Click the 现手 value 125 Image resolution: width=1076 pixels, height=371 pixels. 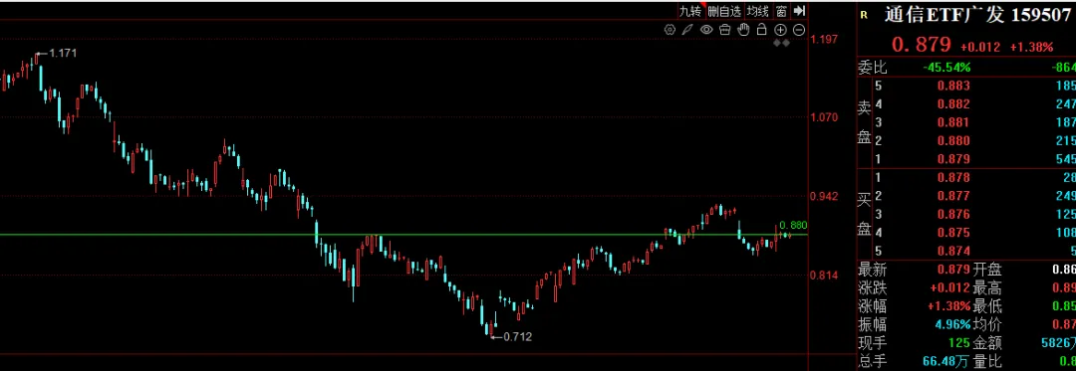tap(959, 343)
